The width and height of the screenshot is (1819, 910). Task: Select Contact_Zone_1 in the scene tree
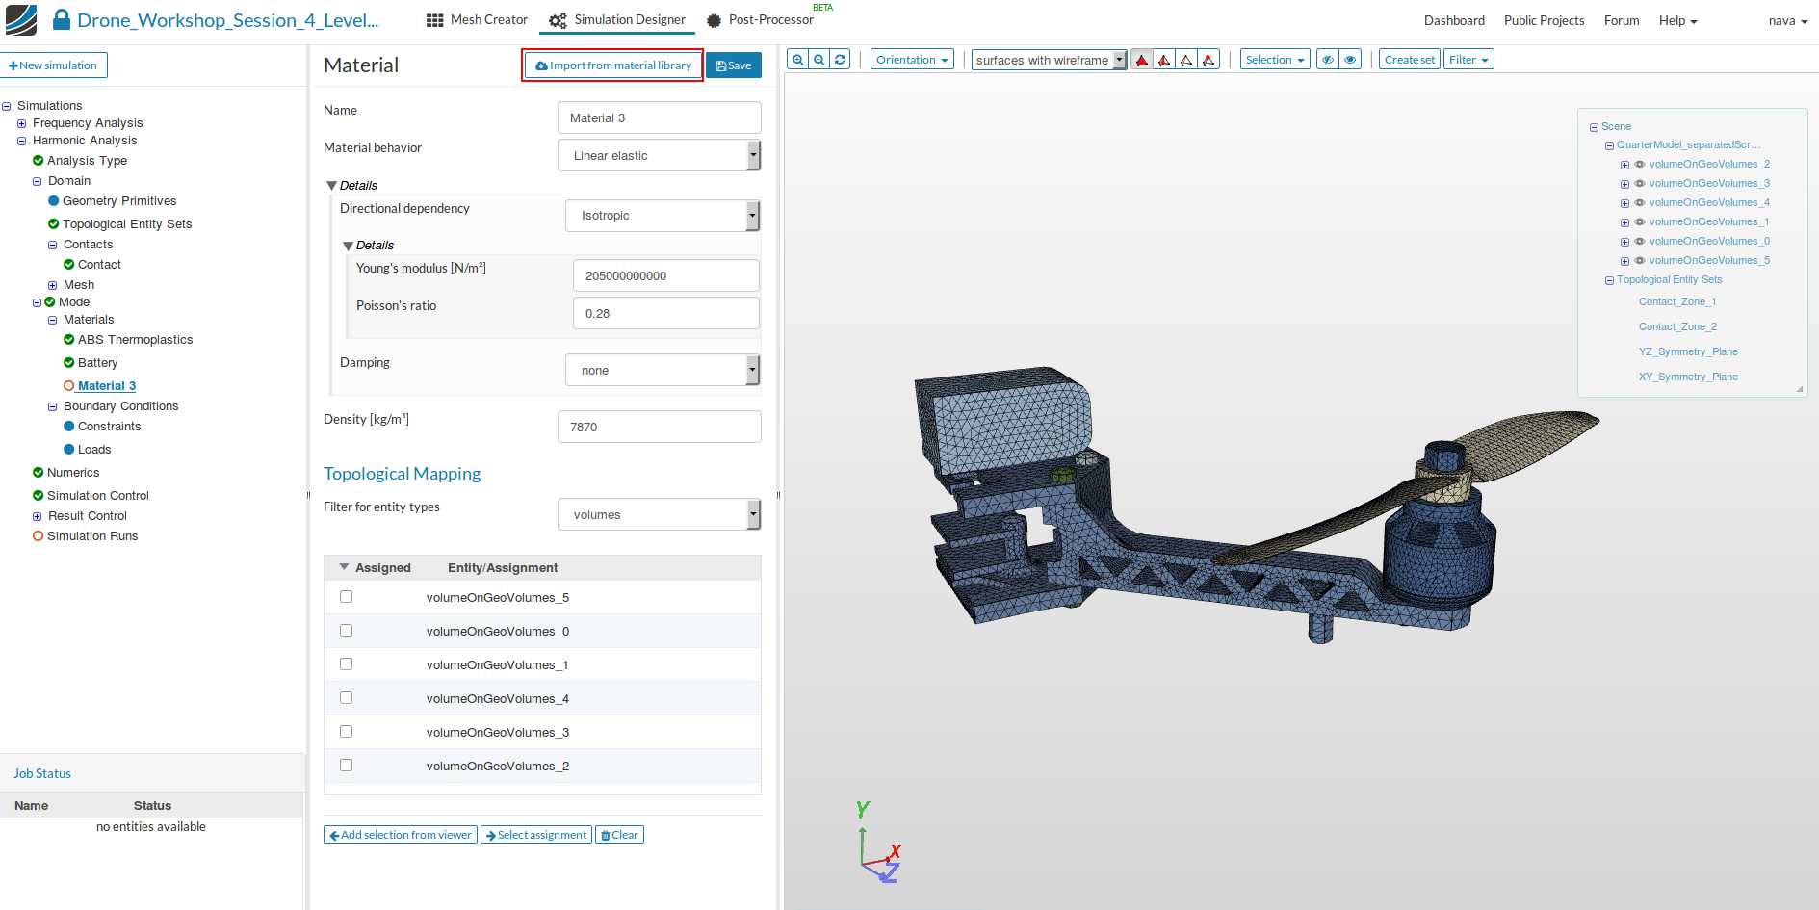(x=1677, y=302)
